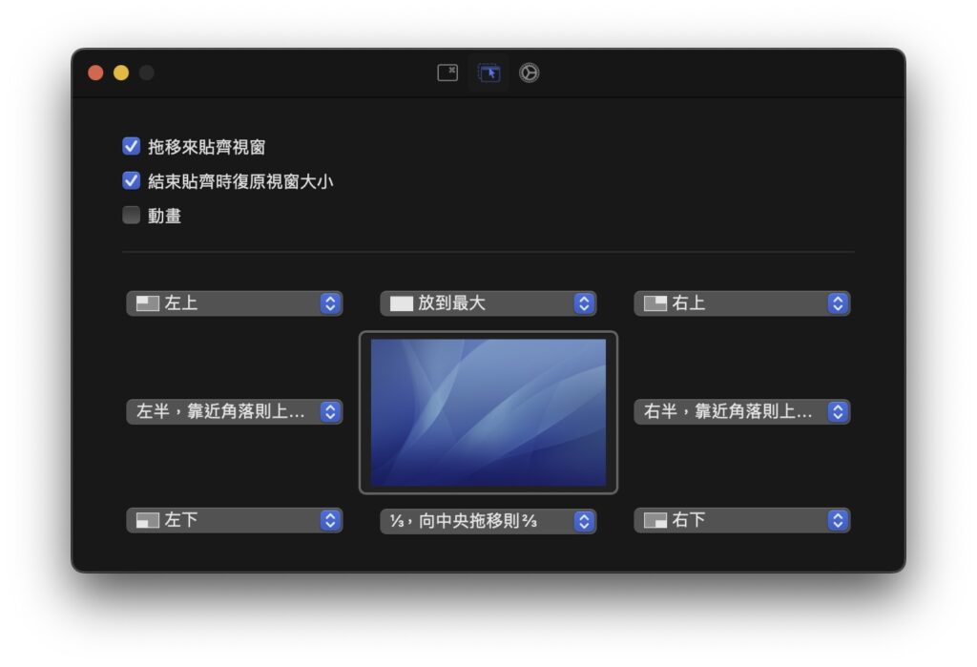
Task: Open the gear settings pane
Action: pos(530,73)
